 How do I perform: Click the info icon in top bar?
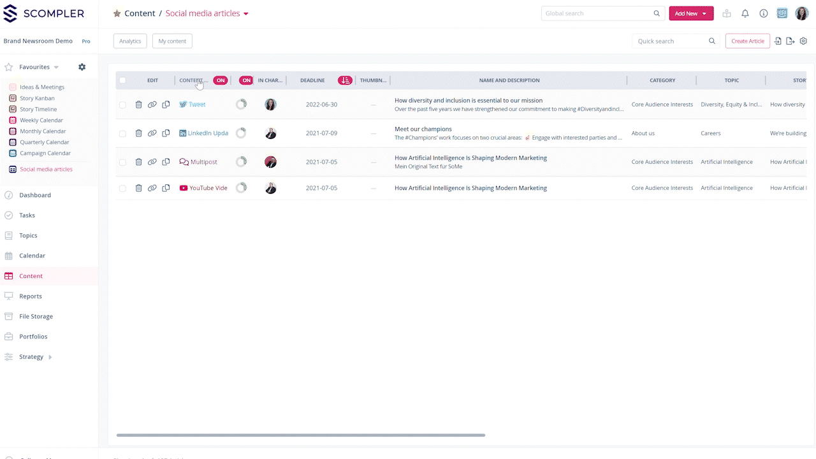(x=763, y=13)
